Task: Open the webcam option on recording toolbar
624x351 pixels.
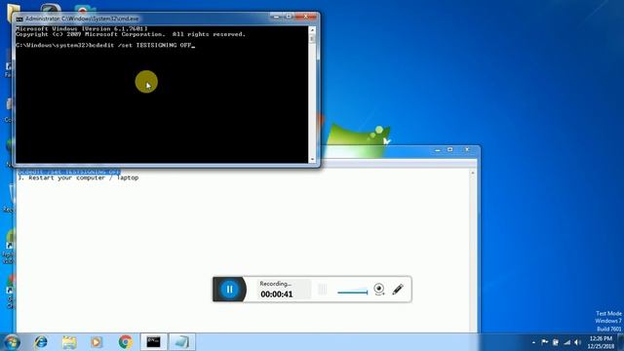Action: [379, 289]
